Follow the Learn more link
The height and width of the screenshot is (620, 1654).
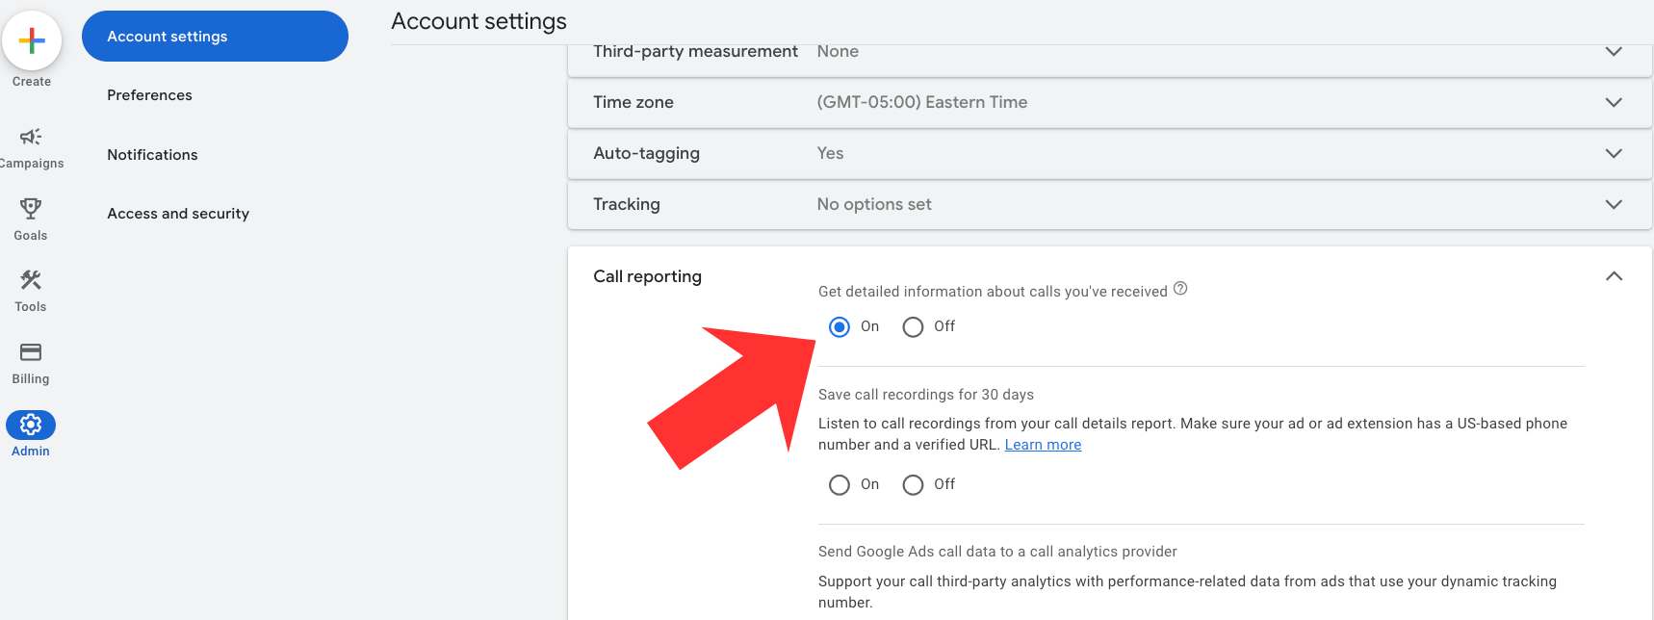click(1043, 445)
